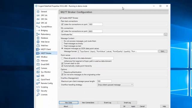The image size is (192, 108).
Task: Open the Modbus MB icon
Action: tap(38, 57)
